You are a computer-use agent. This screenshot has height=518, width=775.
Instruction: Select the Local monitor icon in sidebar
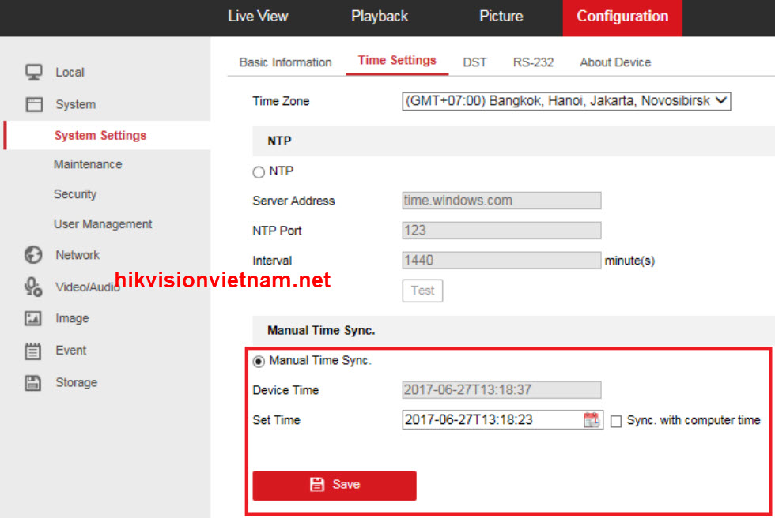(x=33, y=72)
